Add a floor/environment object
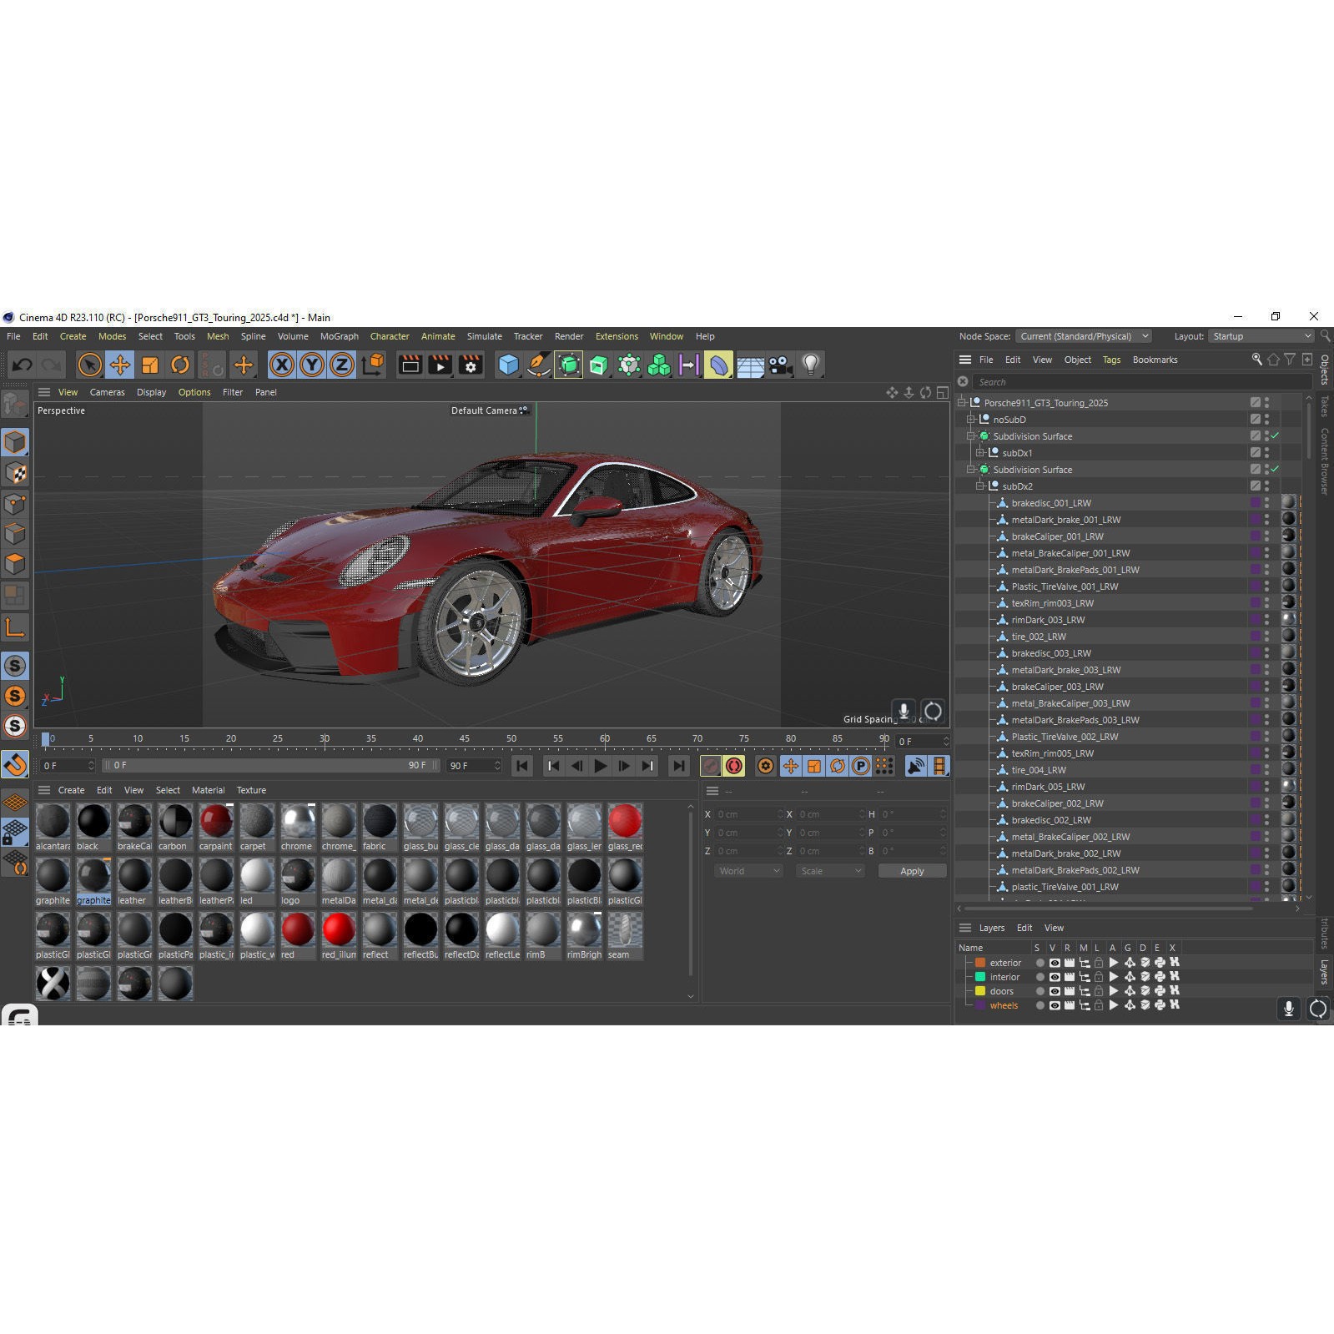1334x1334 pixels. (750, 365)
